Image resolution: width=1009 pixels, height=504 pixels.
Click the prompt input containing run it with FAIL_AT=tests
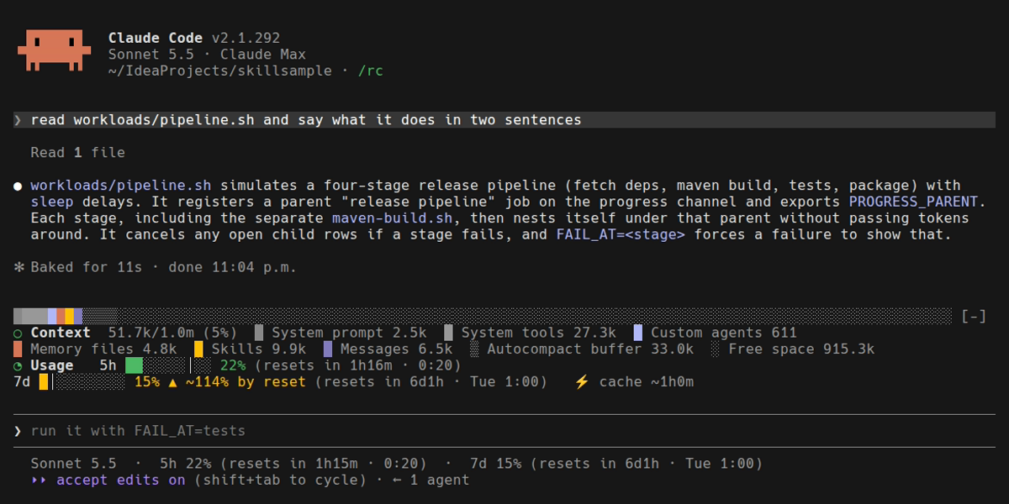pyautogui.click(x=504, y=431)
